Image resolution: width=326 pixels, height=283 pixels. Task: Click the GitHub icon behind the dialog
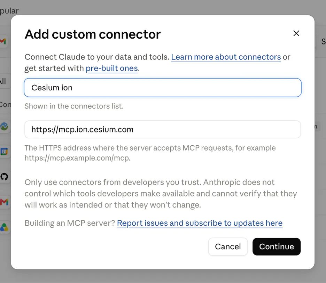(5, 177)
